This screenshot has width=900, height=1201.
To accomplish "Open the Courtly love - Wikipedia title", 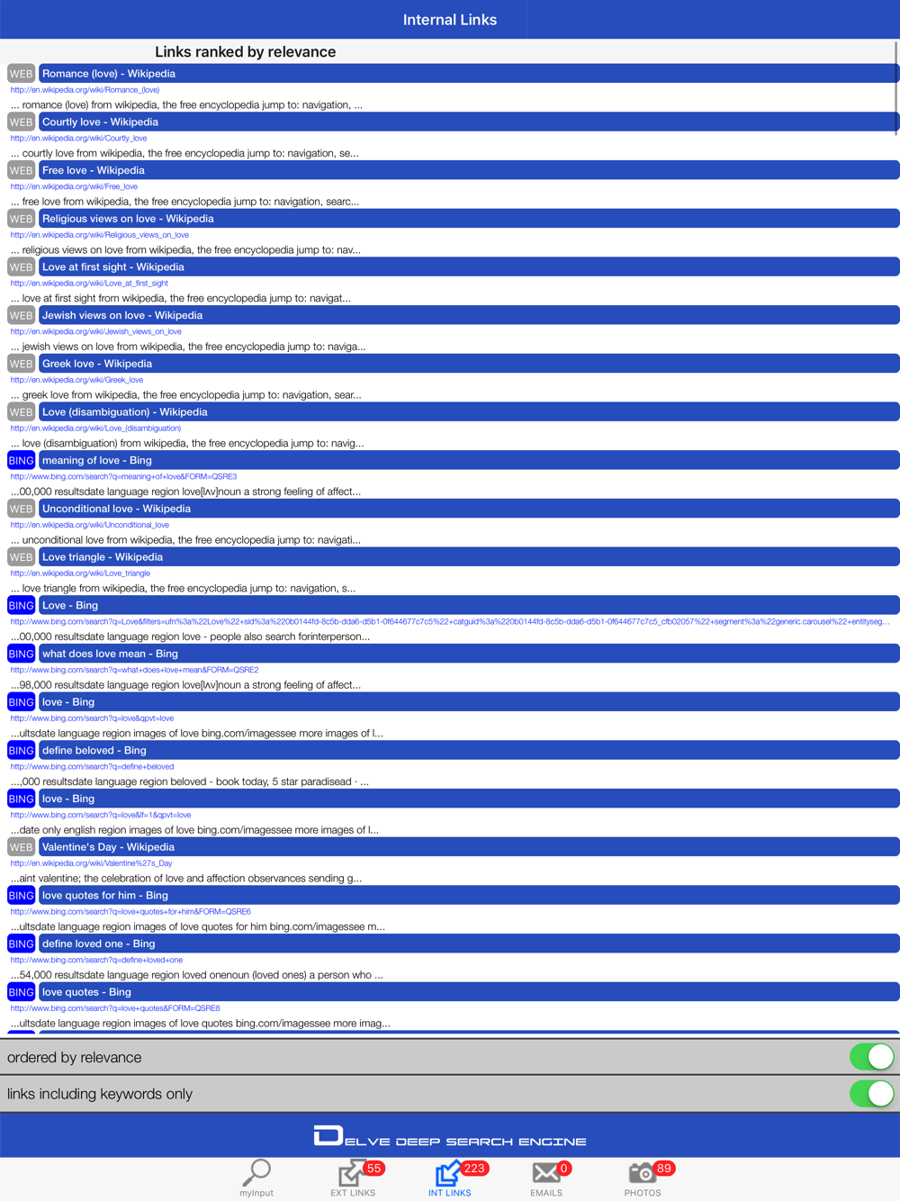I will coord(469,122).
